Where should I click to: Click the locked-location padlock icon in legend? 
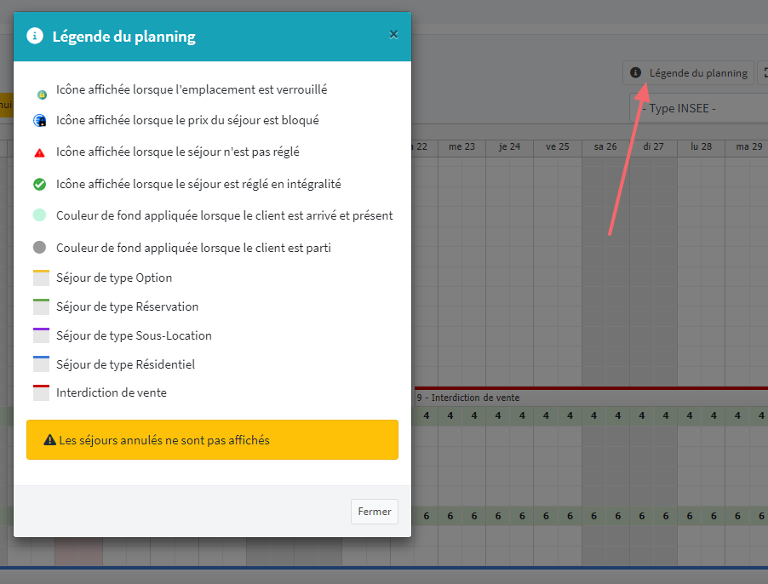pos(41,93)
